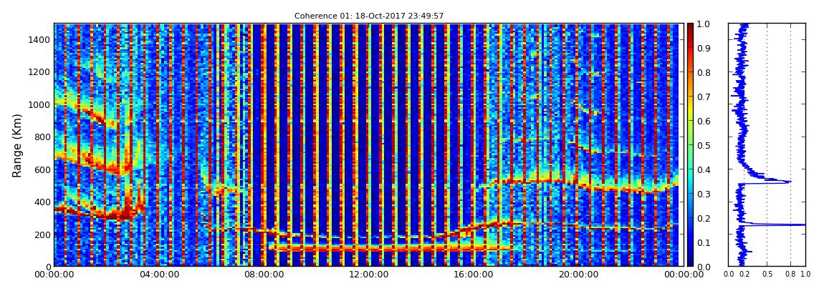Click the green middle of the colorbar
The height and width of the screenshot is (291, 824).
click(x=690, y=145)
